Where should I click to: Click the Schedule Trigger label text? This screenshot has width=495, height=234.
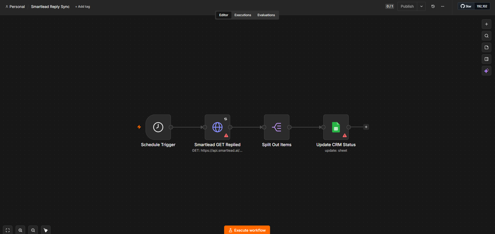[x=158, y=145]
